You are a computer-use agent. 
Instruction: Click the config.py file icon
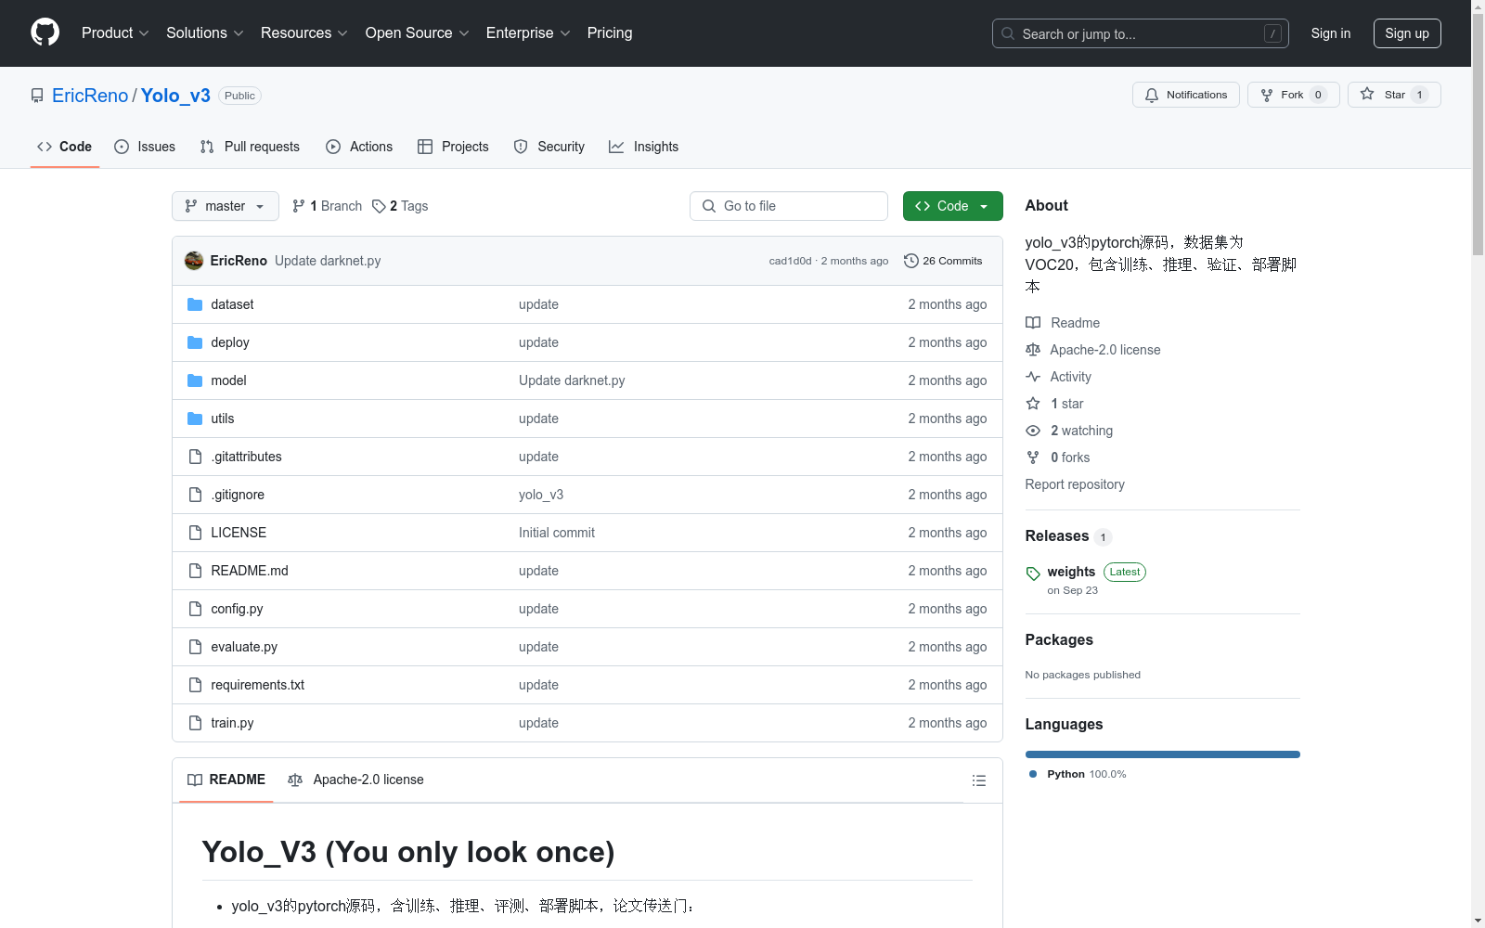(195, 609)
